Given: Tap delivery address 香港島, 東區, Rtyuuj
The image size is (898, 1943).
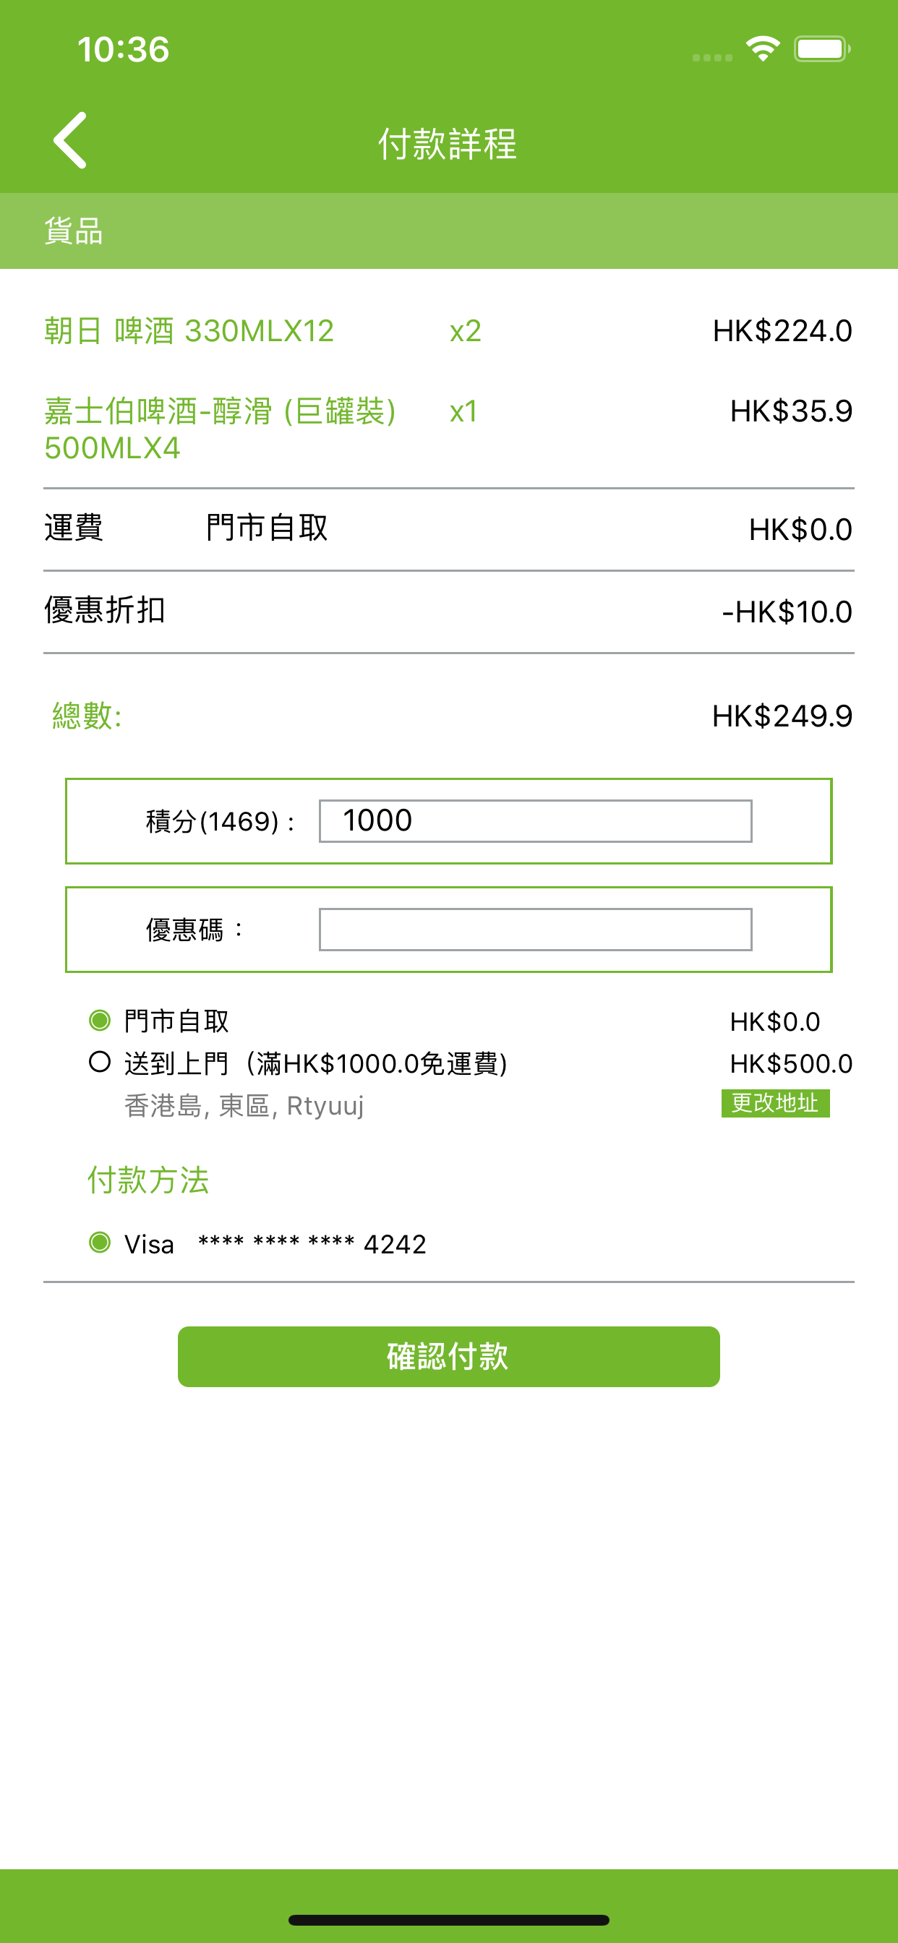Looking at the screenshot, I should coord(244,1106).
